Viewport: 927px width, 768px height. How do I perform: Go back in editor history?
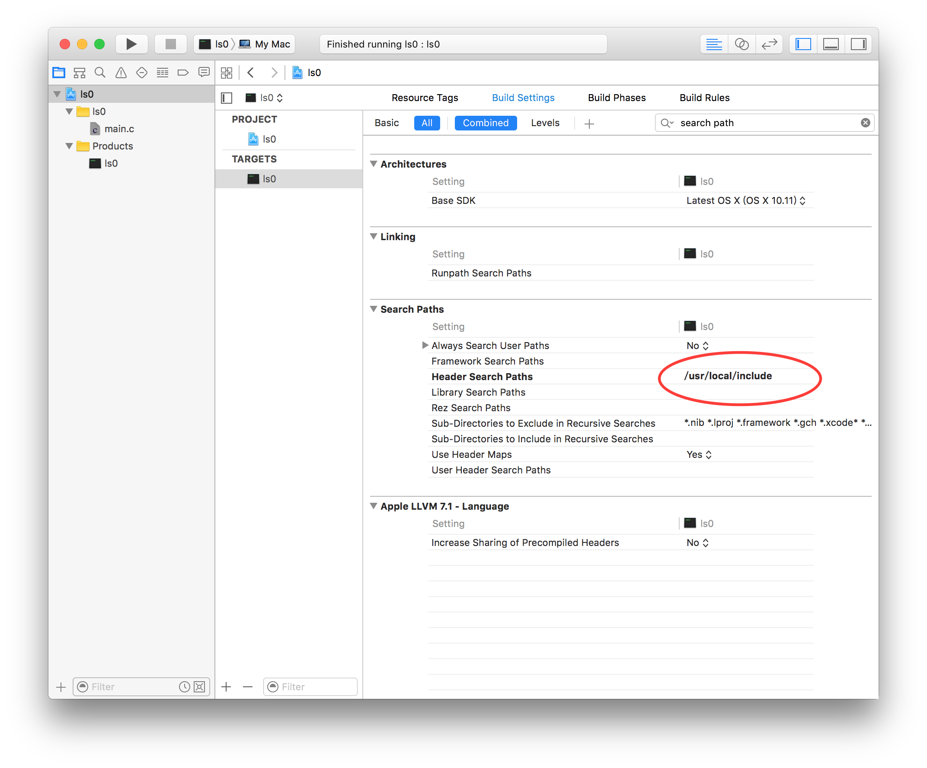251,73
